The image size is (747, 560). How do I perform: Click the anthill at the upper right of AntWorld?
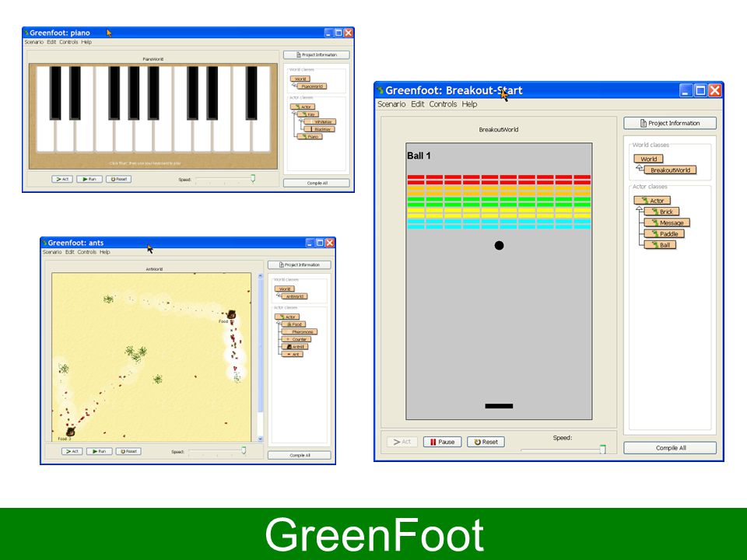[232, 314]
